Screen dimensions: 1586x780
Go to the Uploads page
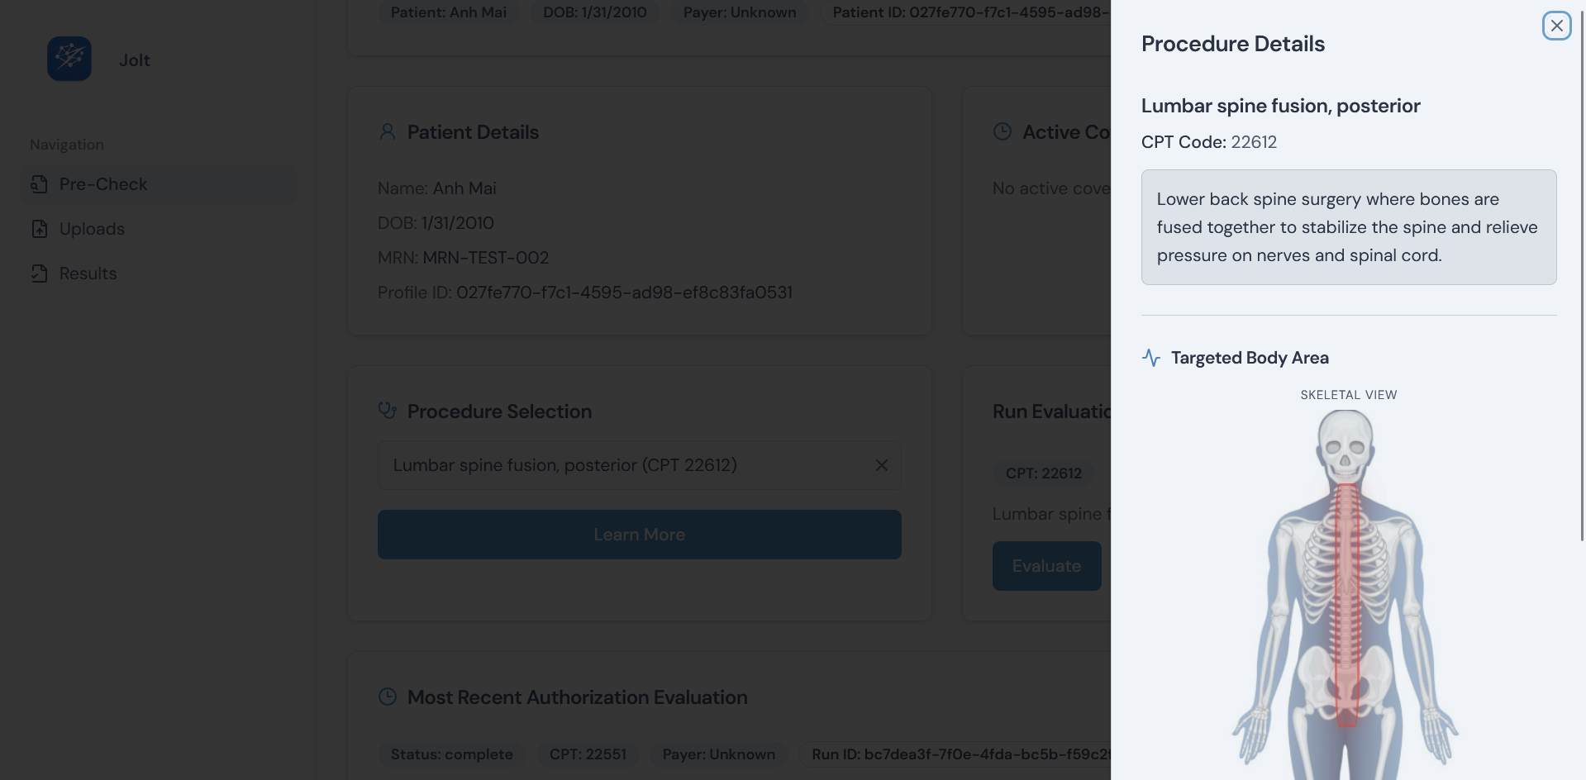pyautogui.click(x=92, y=229)
